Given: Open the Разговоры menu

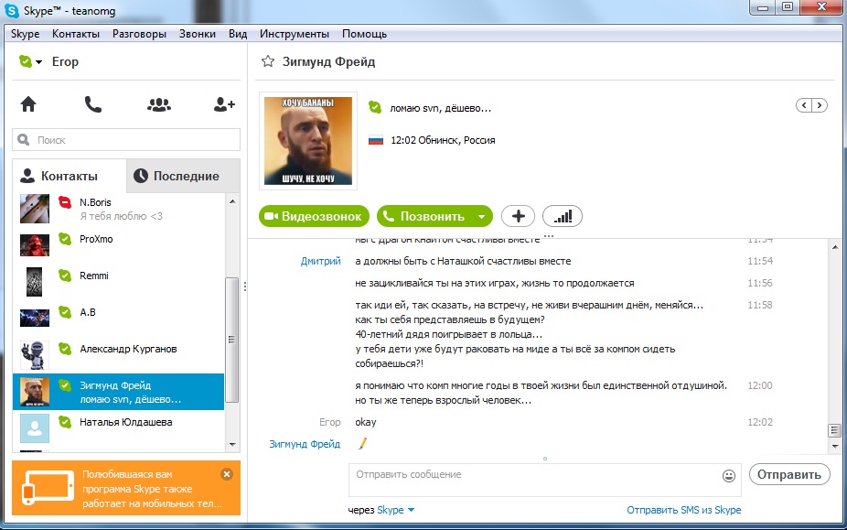Looking at the screenshot, I should point(139,34).
